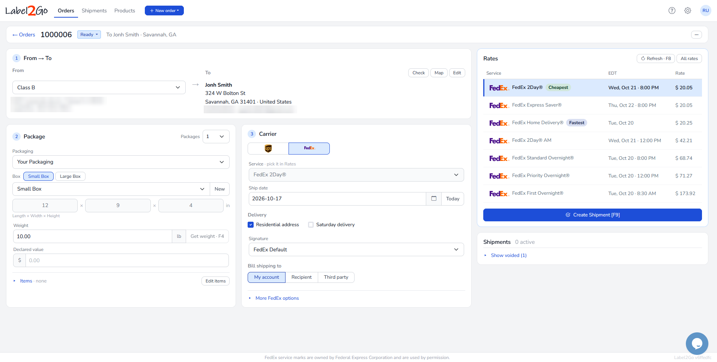Open the three-dot order options menu
717x362 pixels.
point(696,35)
